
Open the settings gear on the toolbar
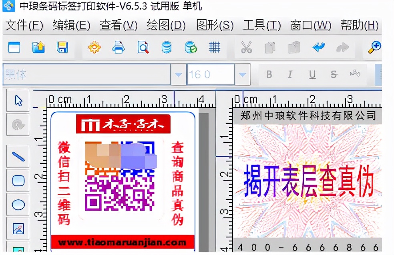tap(94, 47)
